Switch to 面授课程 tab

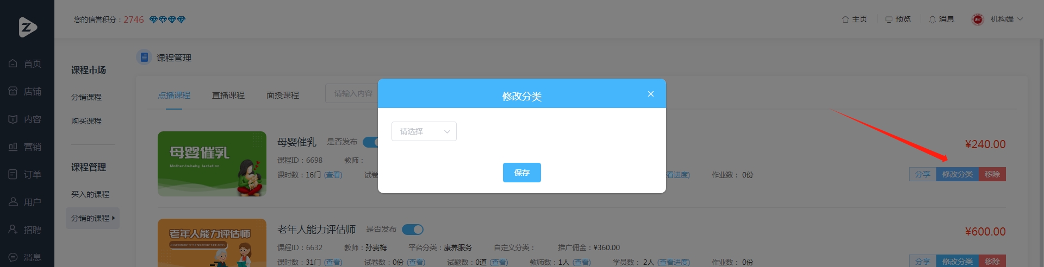click(283, 95)
